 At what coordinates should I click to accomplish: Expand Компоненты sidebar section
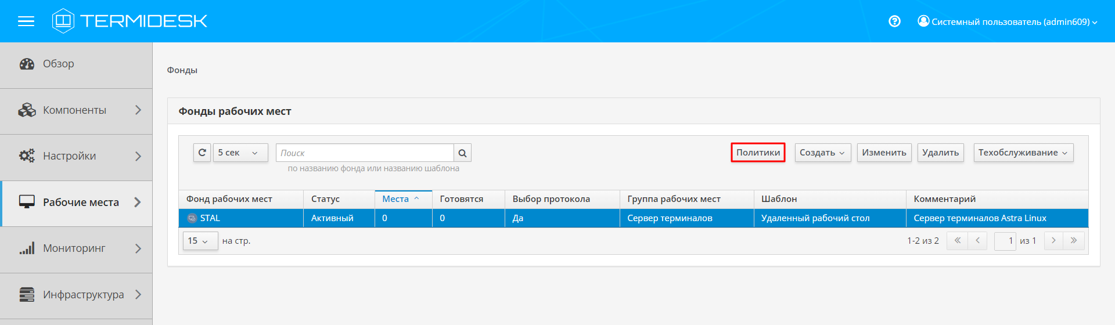(75, 110)
